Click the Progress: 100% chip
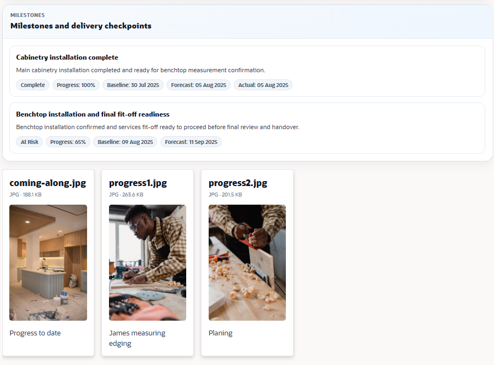Screen dimensions: 494x365 tap(76, 85)
